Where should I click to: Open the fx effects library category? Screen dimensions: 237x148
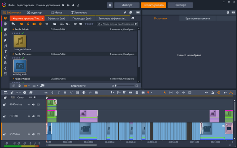(5, 35)
